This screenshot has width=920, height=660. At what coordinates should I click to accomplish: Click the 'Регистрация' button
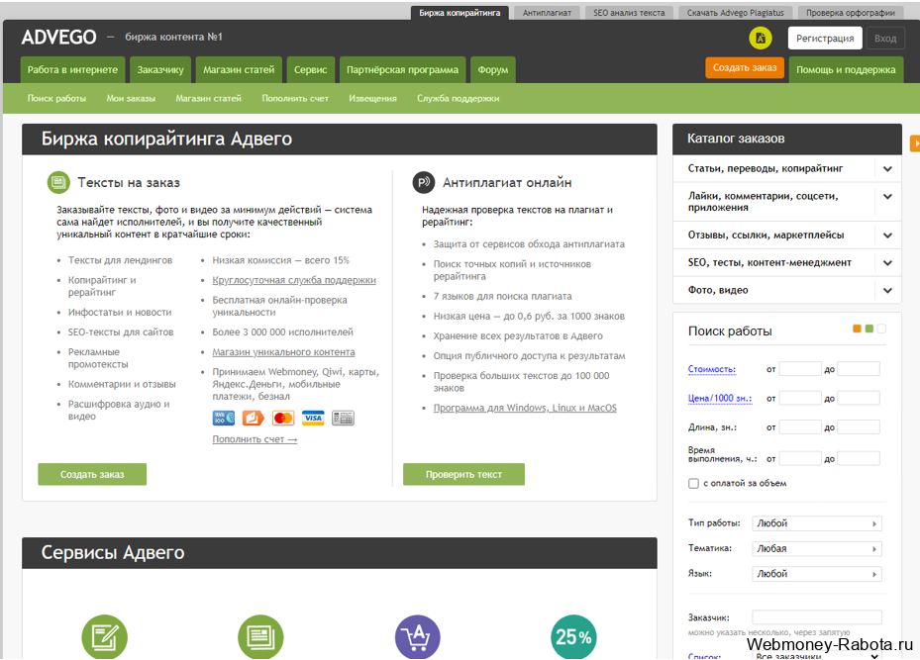point(825,39)
